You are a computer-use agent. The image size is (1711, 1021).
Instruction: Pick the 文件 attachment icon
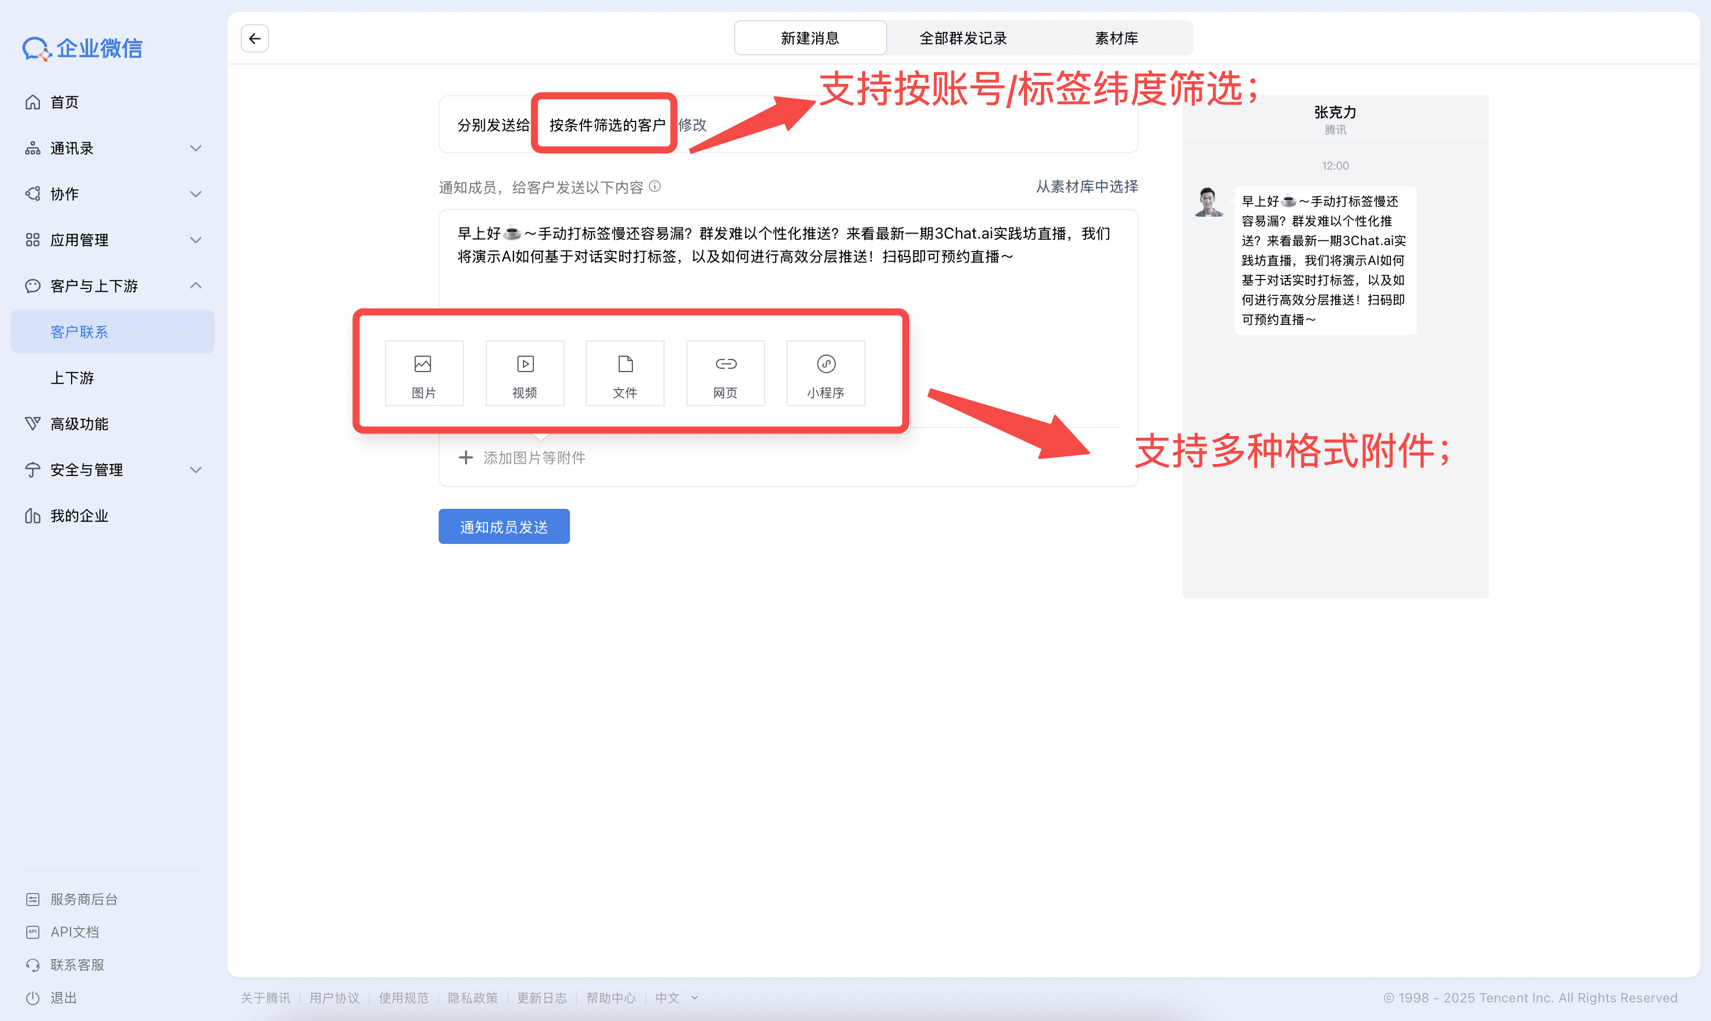click(625, 373)
